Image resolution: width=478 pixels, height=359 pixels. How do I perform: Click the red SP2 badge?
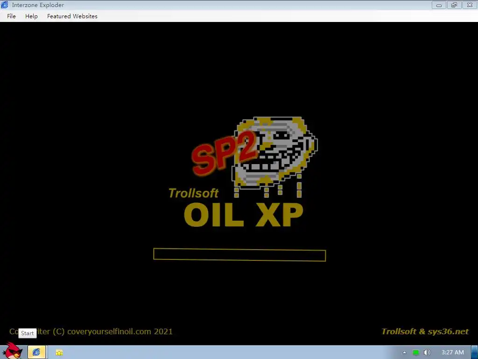[224, 153]
